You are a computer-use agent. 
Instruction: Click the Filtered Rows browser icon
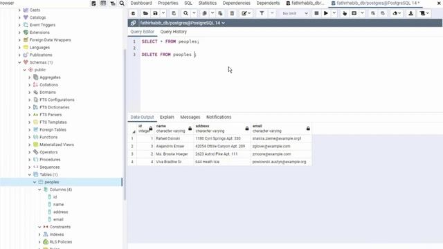pos(113,3)
